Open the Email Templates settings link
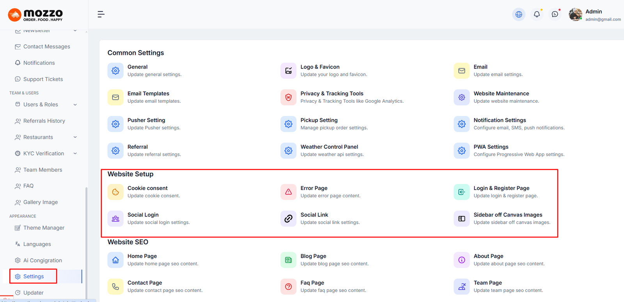This screenshot has height=302, width=624. 148,93
